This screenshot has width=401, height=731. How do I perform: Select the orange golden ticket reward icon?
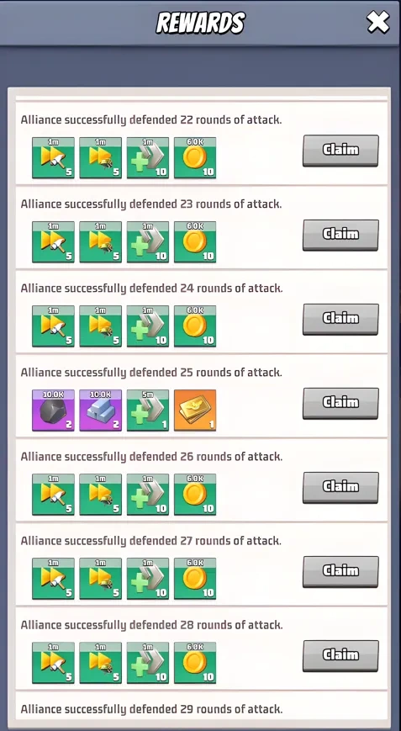(x=195, y=411)
